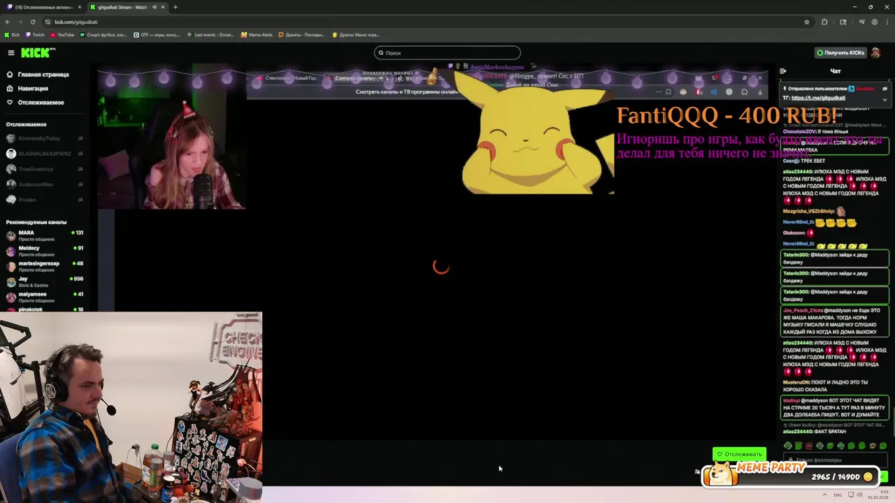Image resolution: width=895 pixels, height=503 pixels.
Task: Click username Mazgrisha_VSZhShniy in chat
Action: click(x=808, y=211)
